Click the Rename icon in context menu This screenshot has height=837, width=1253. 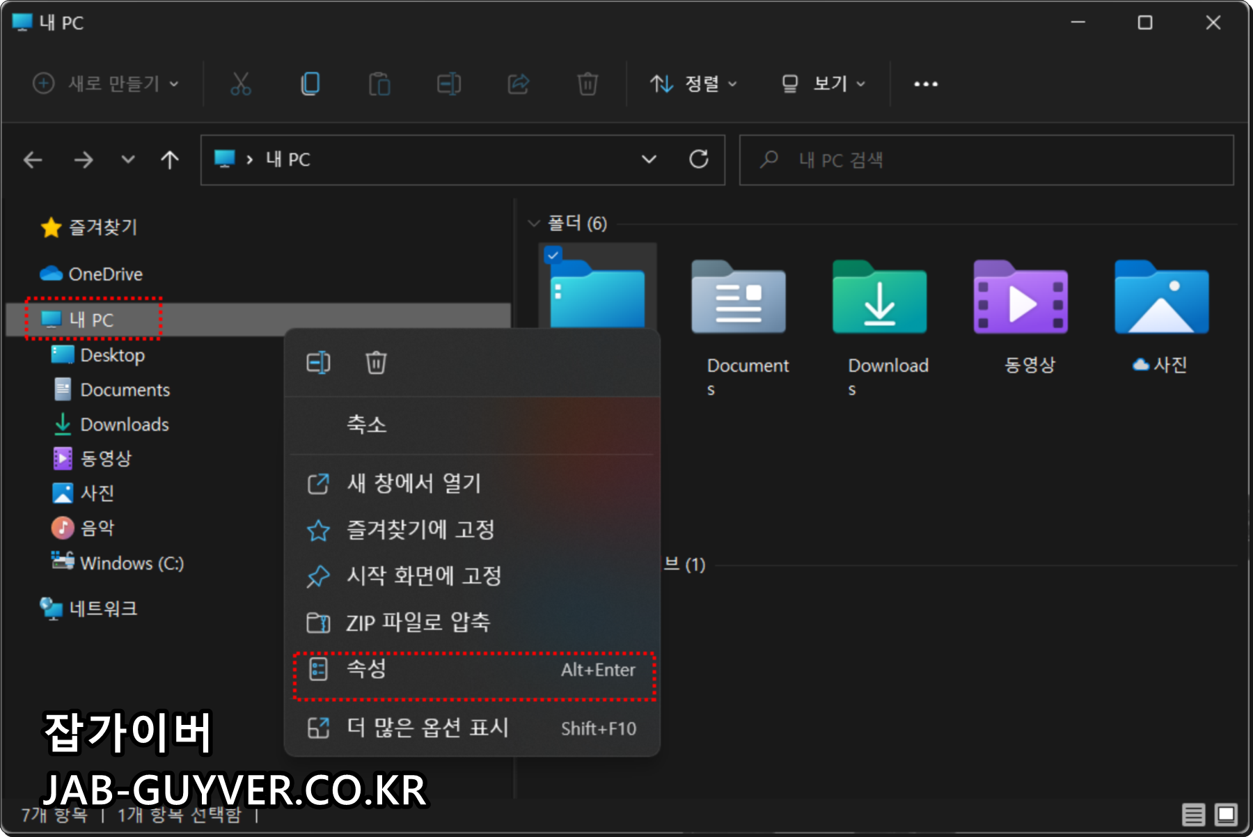[319, 363]
